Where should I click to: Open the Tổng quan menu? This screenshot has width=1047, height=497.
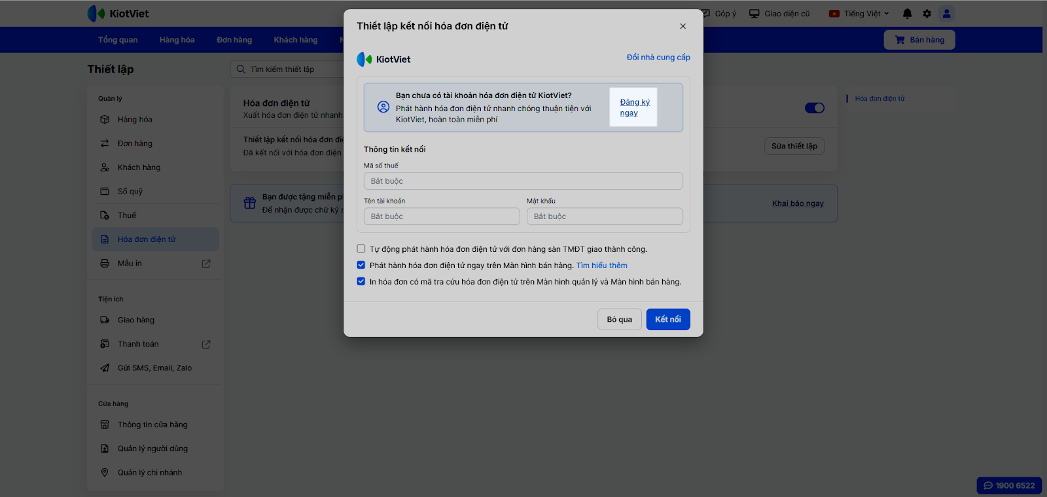click(118, 40)
